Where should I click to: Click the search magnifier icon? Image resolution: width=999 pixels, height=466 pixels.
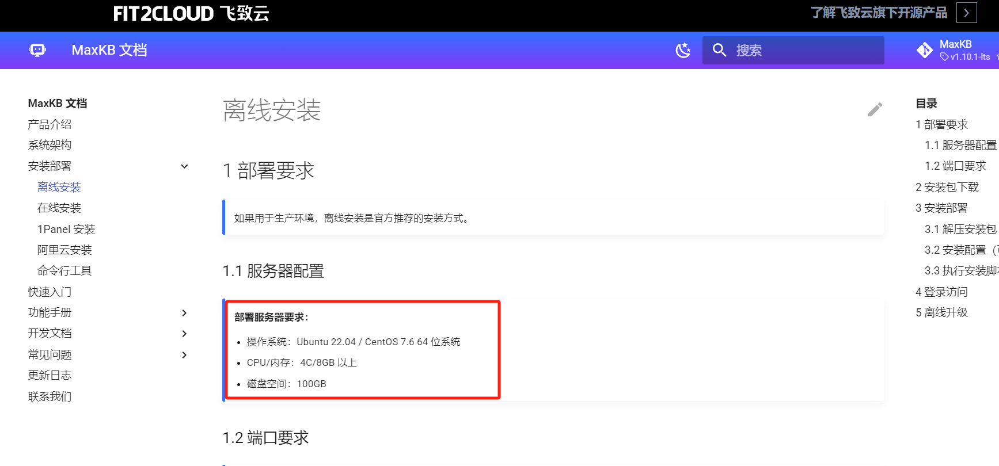(719, 50)
